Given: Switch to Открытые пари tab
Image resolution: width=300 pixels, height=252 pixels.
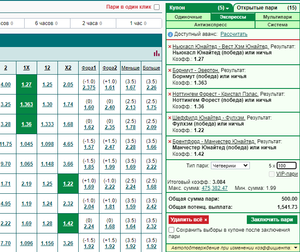Looking at the screenshot, I should tap(267, 8).
